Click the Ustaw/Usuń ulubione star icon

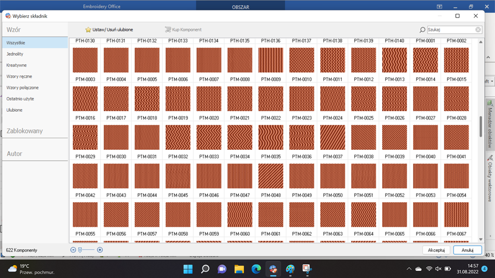point(88,30)
